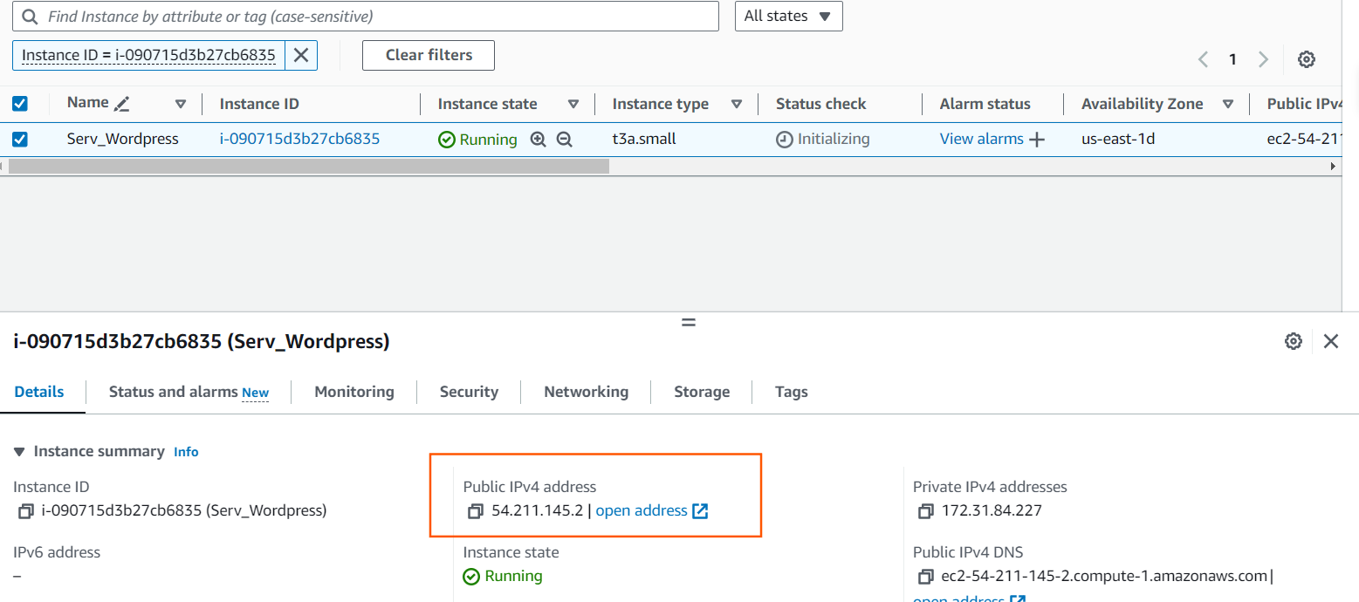The height and width of the screenshot is (602, 1359).
Task: Copy the Public IPv4 DNS name
Action: pyautogui.click(x=926, y=577)
